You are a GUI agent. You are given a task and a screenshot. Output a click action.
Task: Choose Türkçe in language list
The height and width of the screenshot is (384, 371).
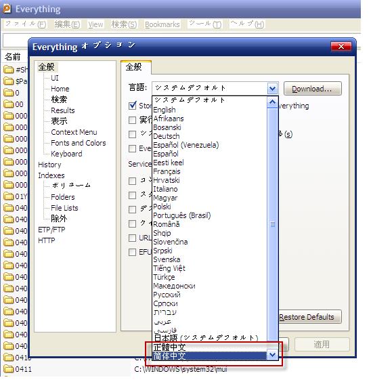pyautogui.click(x=164, y=277)
